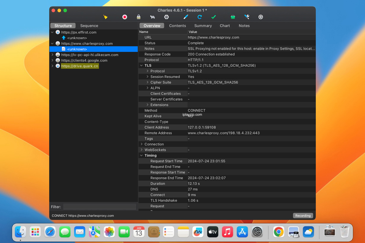
Task: Open the Tools wrench icon
Action: [x=247, y=17]
